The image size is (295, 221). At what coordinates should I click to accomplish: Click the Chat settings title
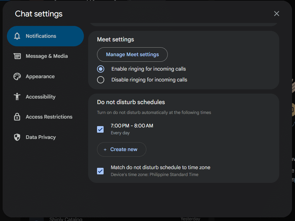coord(39,14)
